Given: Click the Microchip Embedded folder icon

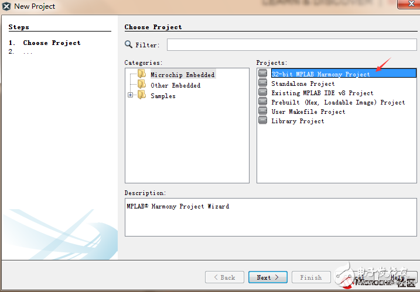Looking at the screenshot, I should click(142, 74).
